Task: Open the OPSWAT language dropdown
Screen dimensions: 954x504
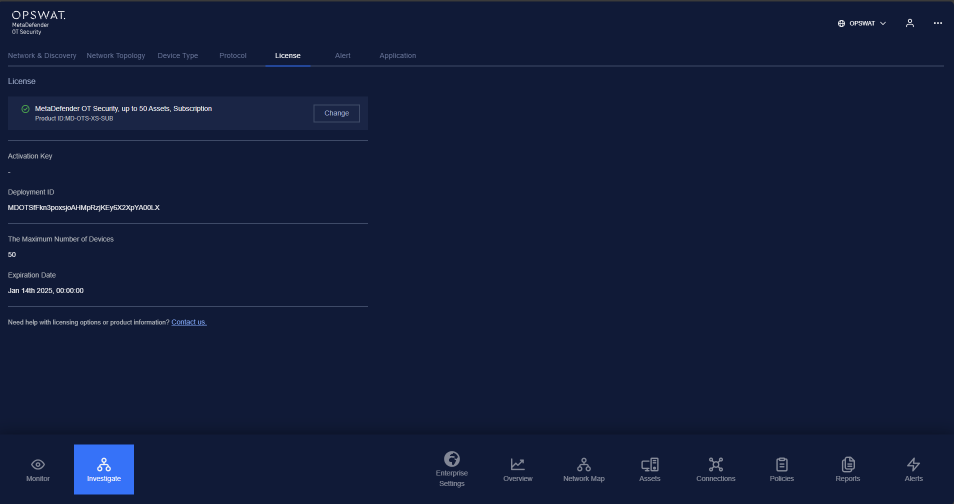Action: pos(862,23)
